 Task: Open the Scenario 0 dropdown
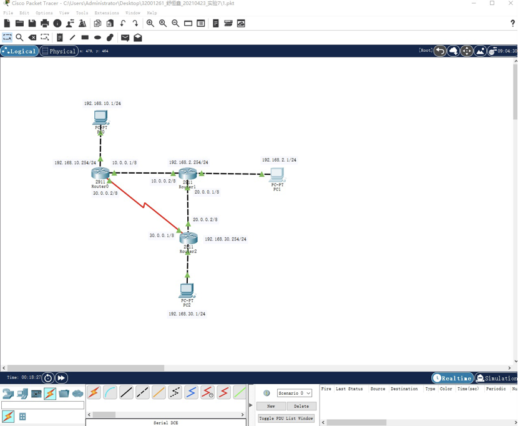(x=294, y=393)
